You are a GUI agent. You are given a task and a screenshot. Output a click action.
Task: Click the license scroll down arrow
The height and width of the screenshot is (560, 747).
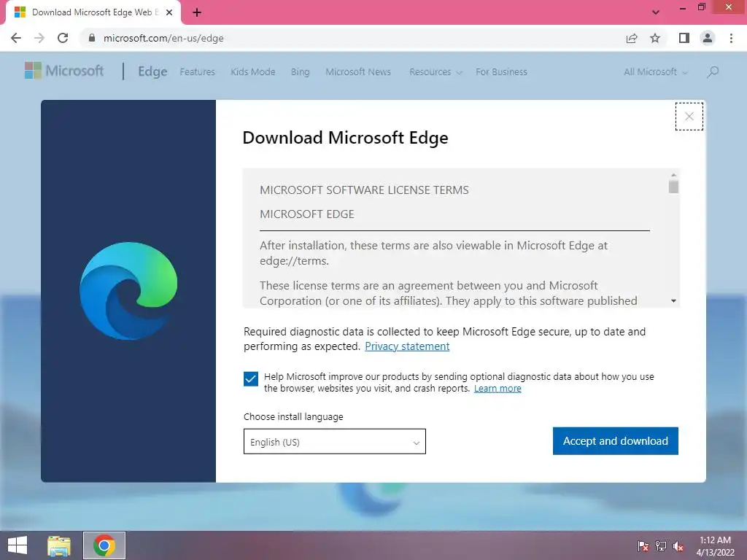point(673,301)
